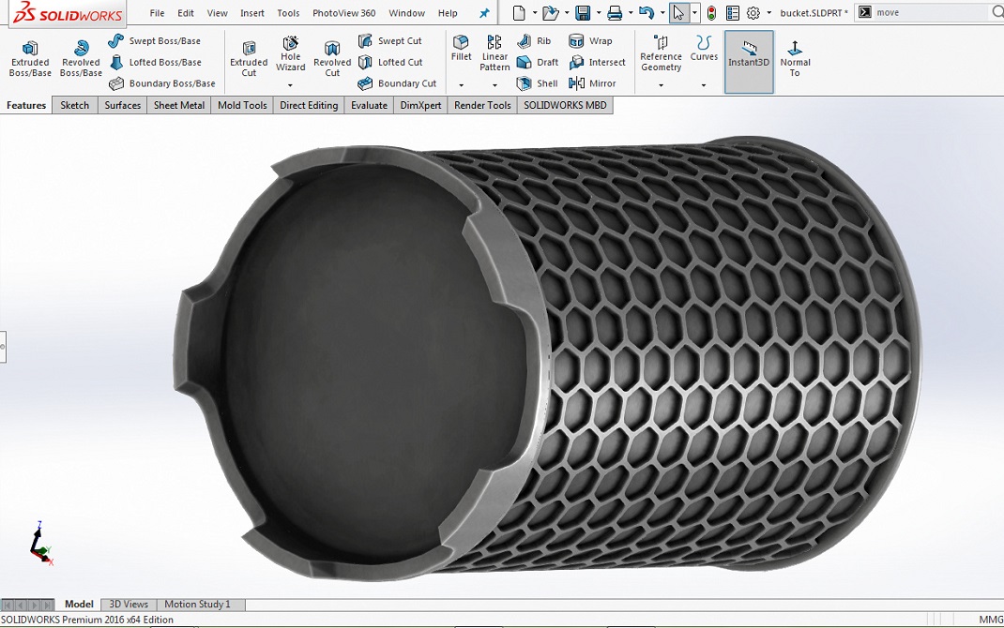Viewport: 1004px width, 628px height.
Task: Select the Boundary Cut tool
Action: (x=397, y=83)
